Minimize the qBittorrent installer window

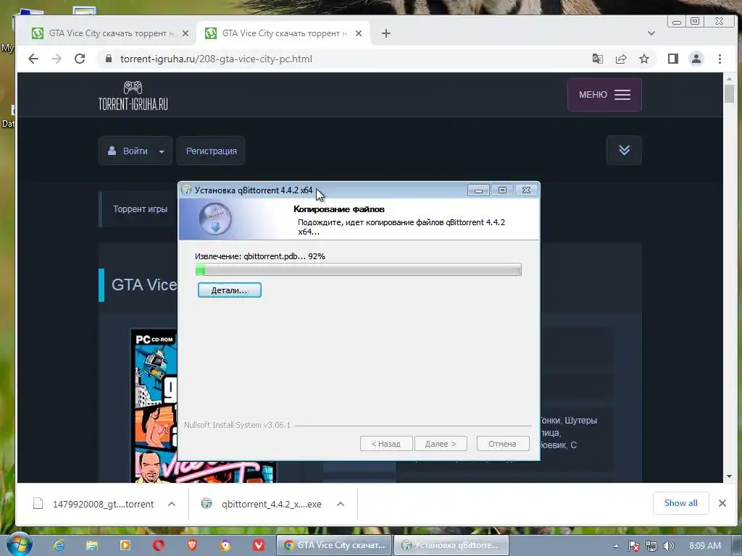pos(478,190)
